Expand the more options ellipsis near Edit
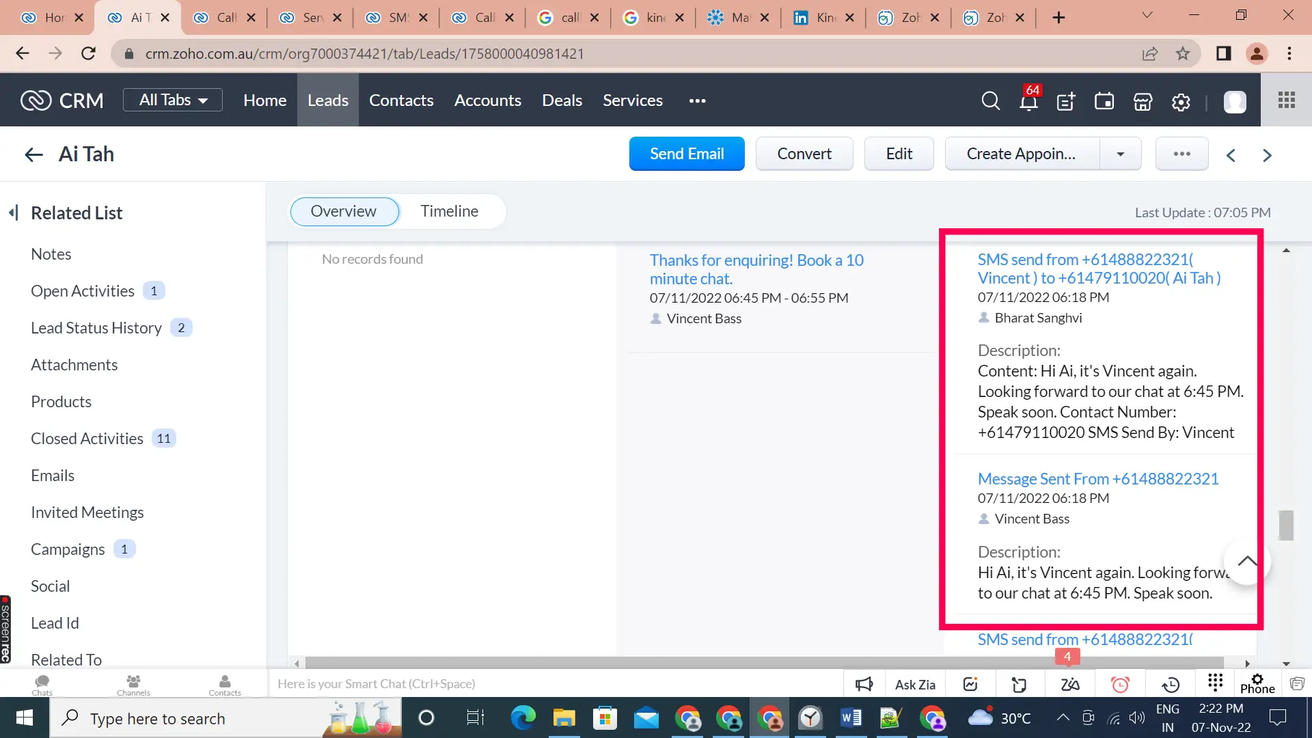The width and height of the screenshot is (1312, 738). pyautogui.click(x=1181, y=154)
